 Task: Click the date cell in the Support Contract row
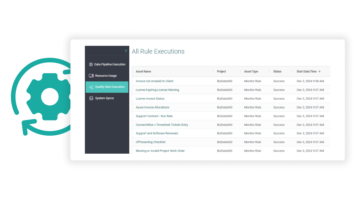[310, 116]
